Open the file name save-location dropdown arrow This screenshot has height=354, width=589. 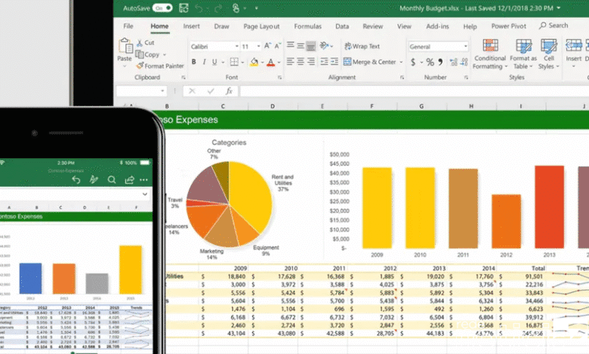pos(559,8)
